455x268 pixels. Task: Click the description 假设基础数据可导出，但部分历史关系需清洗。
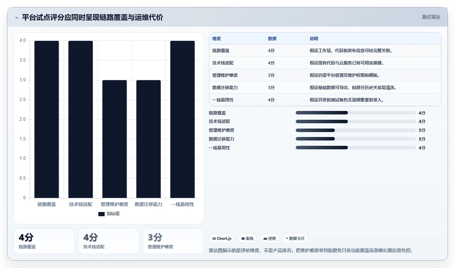pos(353,88)
